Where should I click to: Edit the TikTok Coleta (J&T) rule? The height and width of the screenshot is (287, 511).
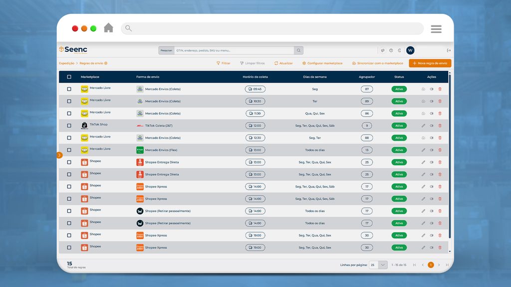coord(423,126)
